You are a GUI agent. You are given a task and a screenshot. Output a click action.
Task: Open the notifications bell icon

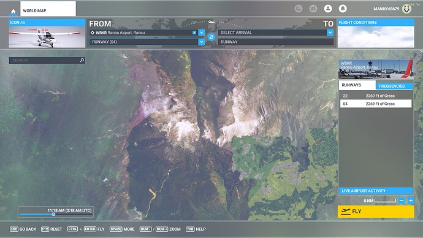click(343, 9)
